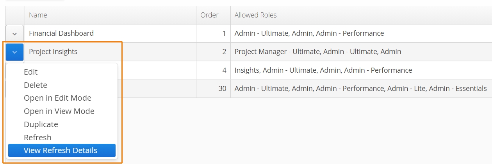The image size is (492, 164).
Task: Click order value 30 cell
Action: [213, 88]
